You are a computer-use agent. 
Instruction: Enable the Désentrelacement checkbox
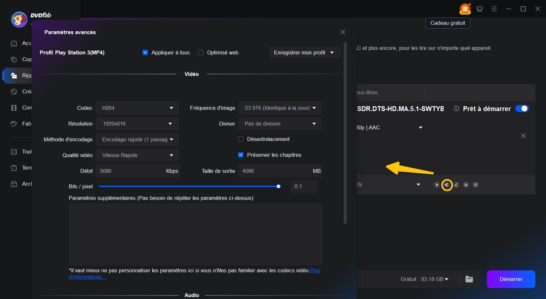[x=241, y=139]
